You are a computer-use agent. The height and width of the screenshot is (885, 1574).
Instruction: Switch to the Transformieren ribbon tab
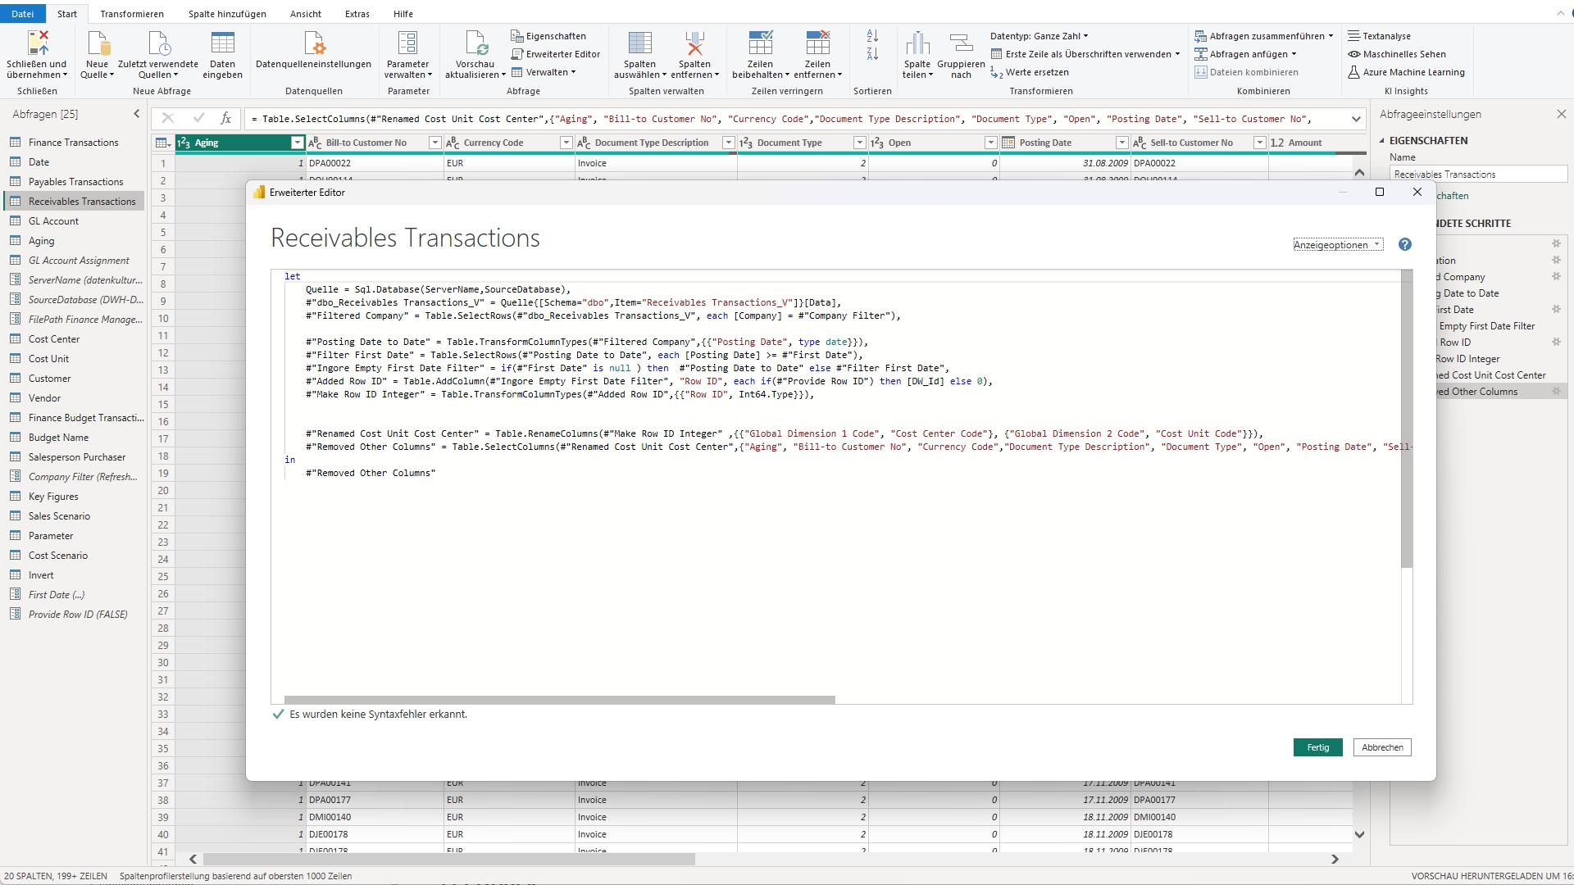[131, 13]
